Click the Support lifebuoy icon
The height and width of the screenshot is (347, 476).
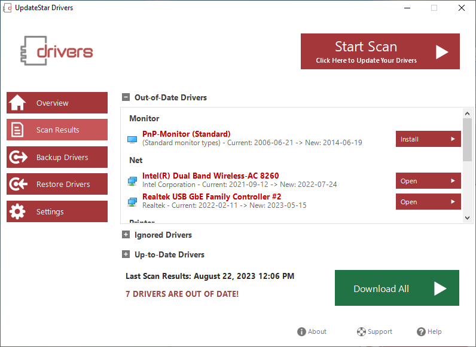pos(361,331)
